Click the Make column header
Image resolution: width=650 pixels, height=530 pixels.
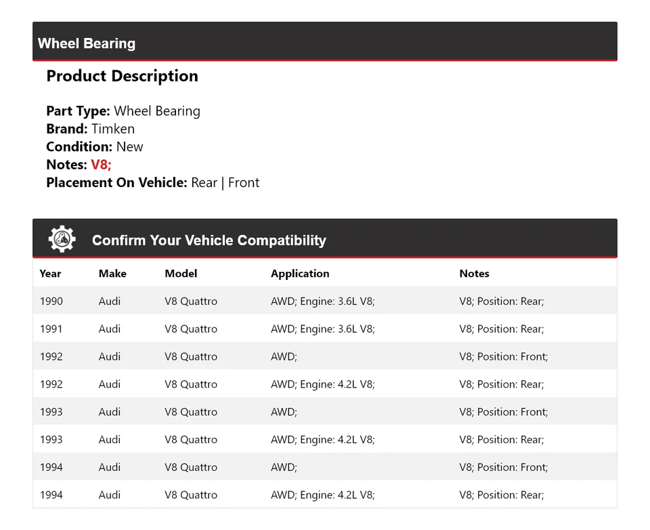(112, 274)
